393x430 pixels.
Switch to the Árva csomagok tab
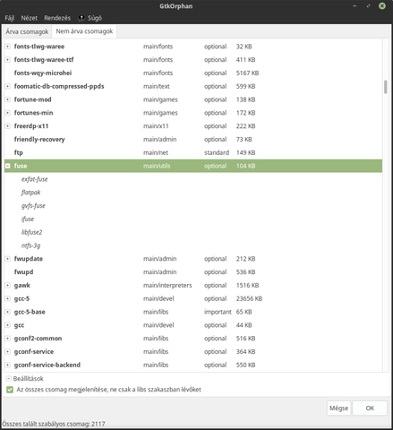(27, 31)
